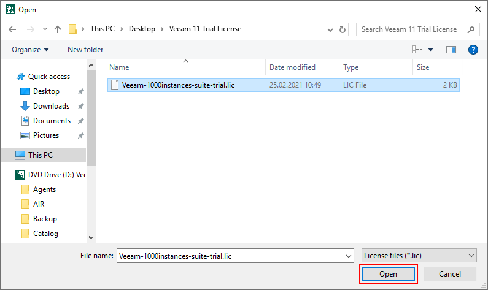The height and width of the screenshot is (290, 488).
Task: Open the Organize menu
Action: [30, 50]
